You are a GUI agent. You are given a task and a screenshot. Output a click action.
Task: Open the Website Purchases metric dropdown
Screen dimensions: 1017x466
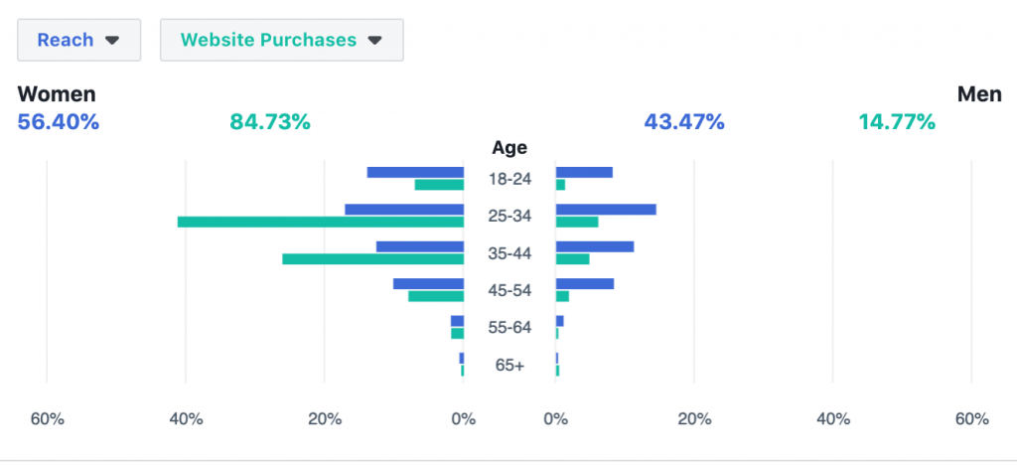[x=280, y=41]
